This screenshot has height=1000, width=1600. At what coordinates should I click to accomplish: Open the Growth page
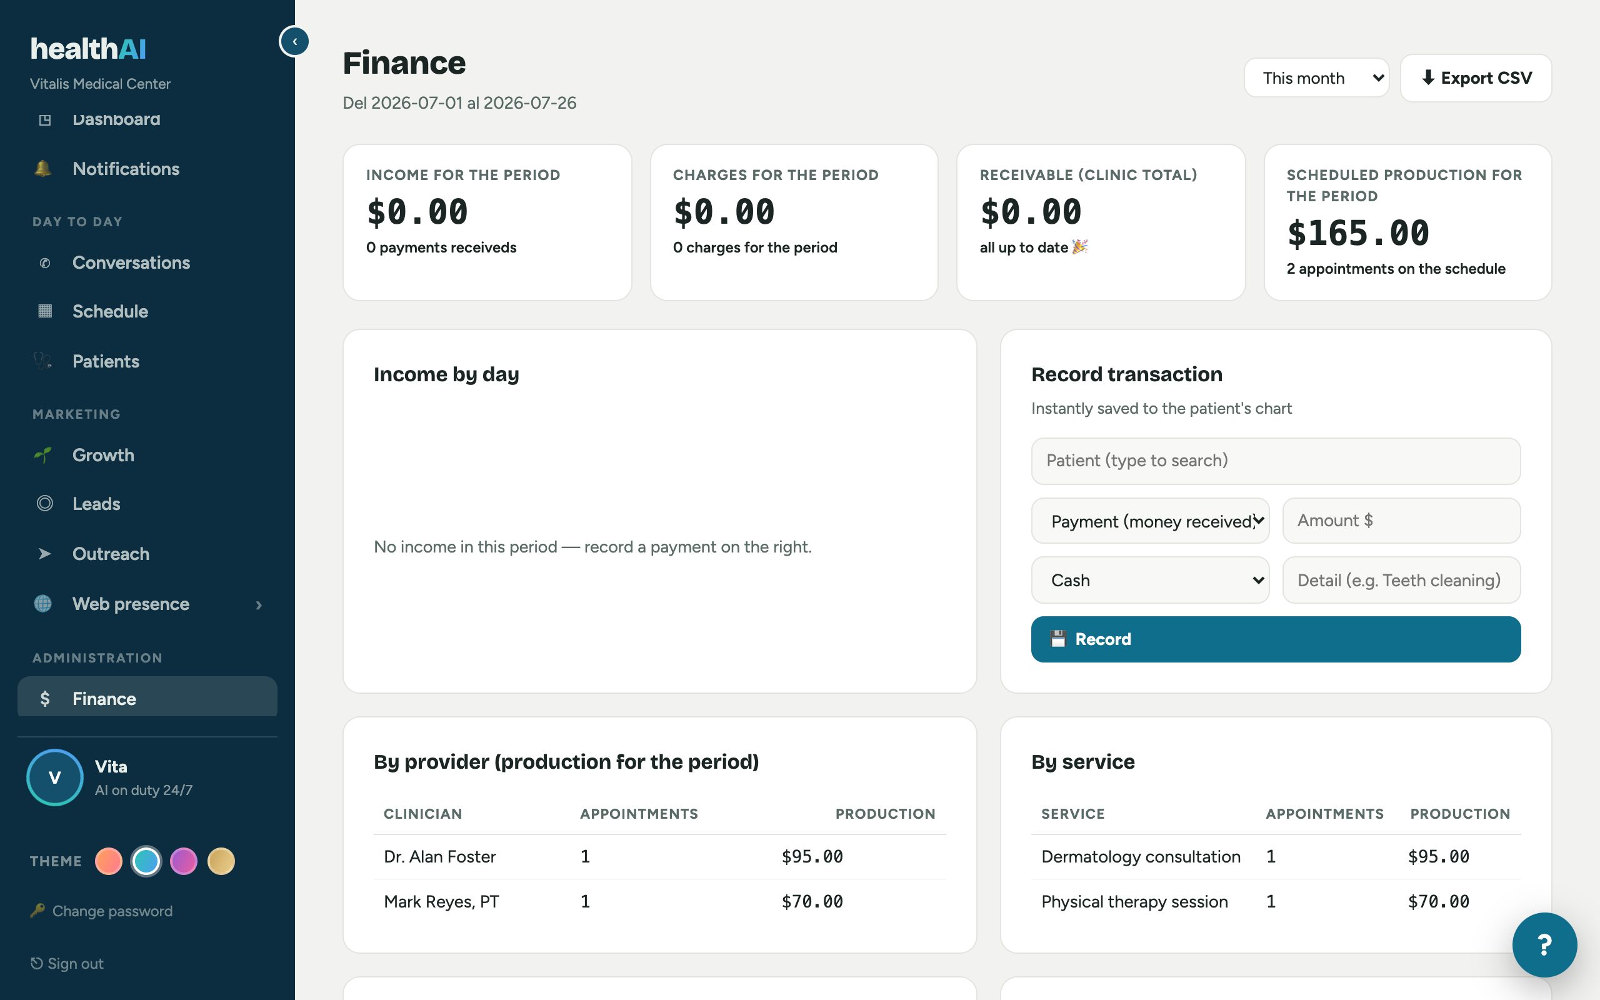(147, 455)
